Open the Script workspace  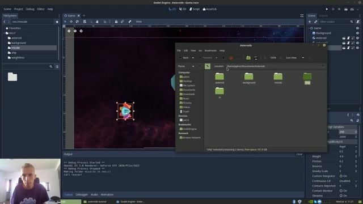(195, 9)
